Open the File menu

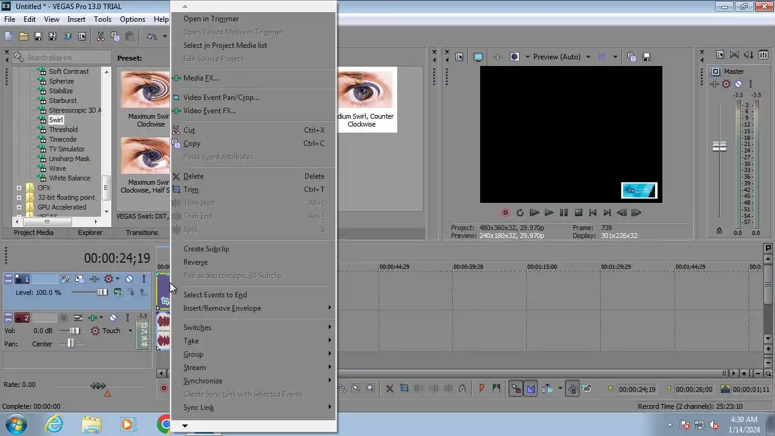point(10,19)
